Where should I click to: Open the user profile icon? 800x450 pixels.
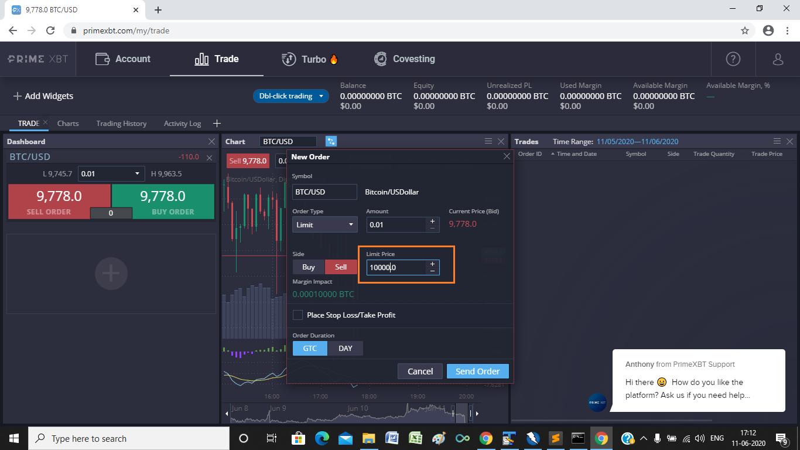tap(778, 59)
